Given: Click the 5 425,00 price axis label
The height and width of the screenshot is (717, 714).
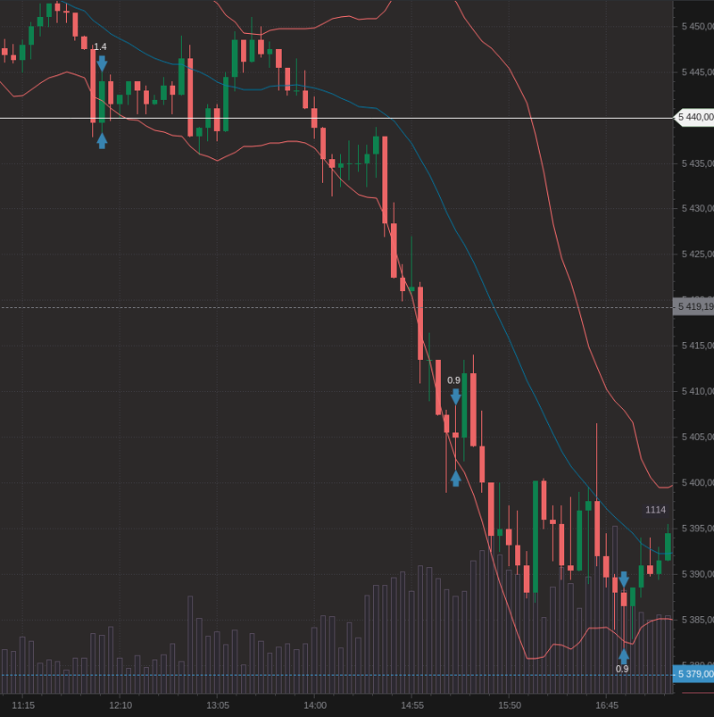Looking at the screenshot, I should coord(698,254).
